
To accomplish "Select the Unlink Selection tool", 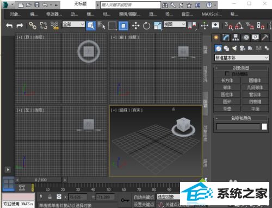I will pyautogui.click(x=44, y=26).
